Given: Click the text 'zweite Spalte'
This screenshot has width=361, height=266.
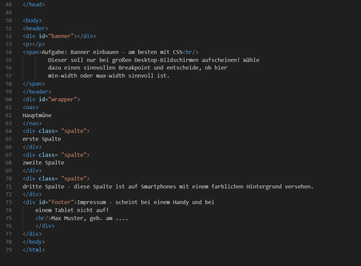Looking at the screenshot, I should coord(43,163).
